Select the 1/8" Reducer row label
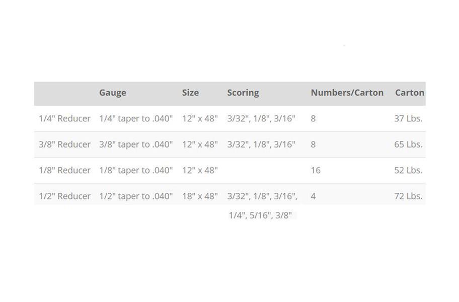 (64, 170)
